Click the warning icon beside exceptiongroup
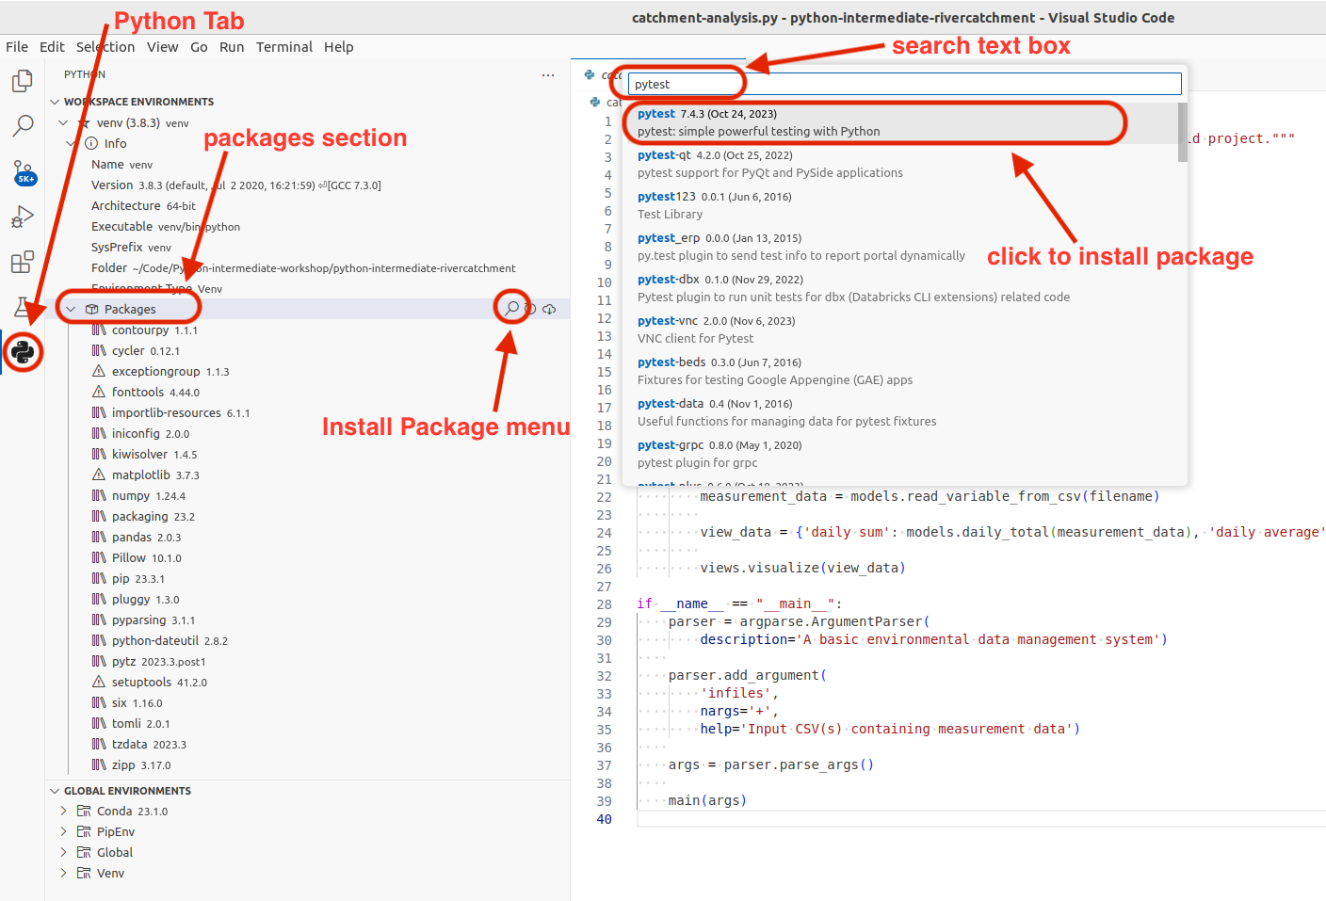 99,371
